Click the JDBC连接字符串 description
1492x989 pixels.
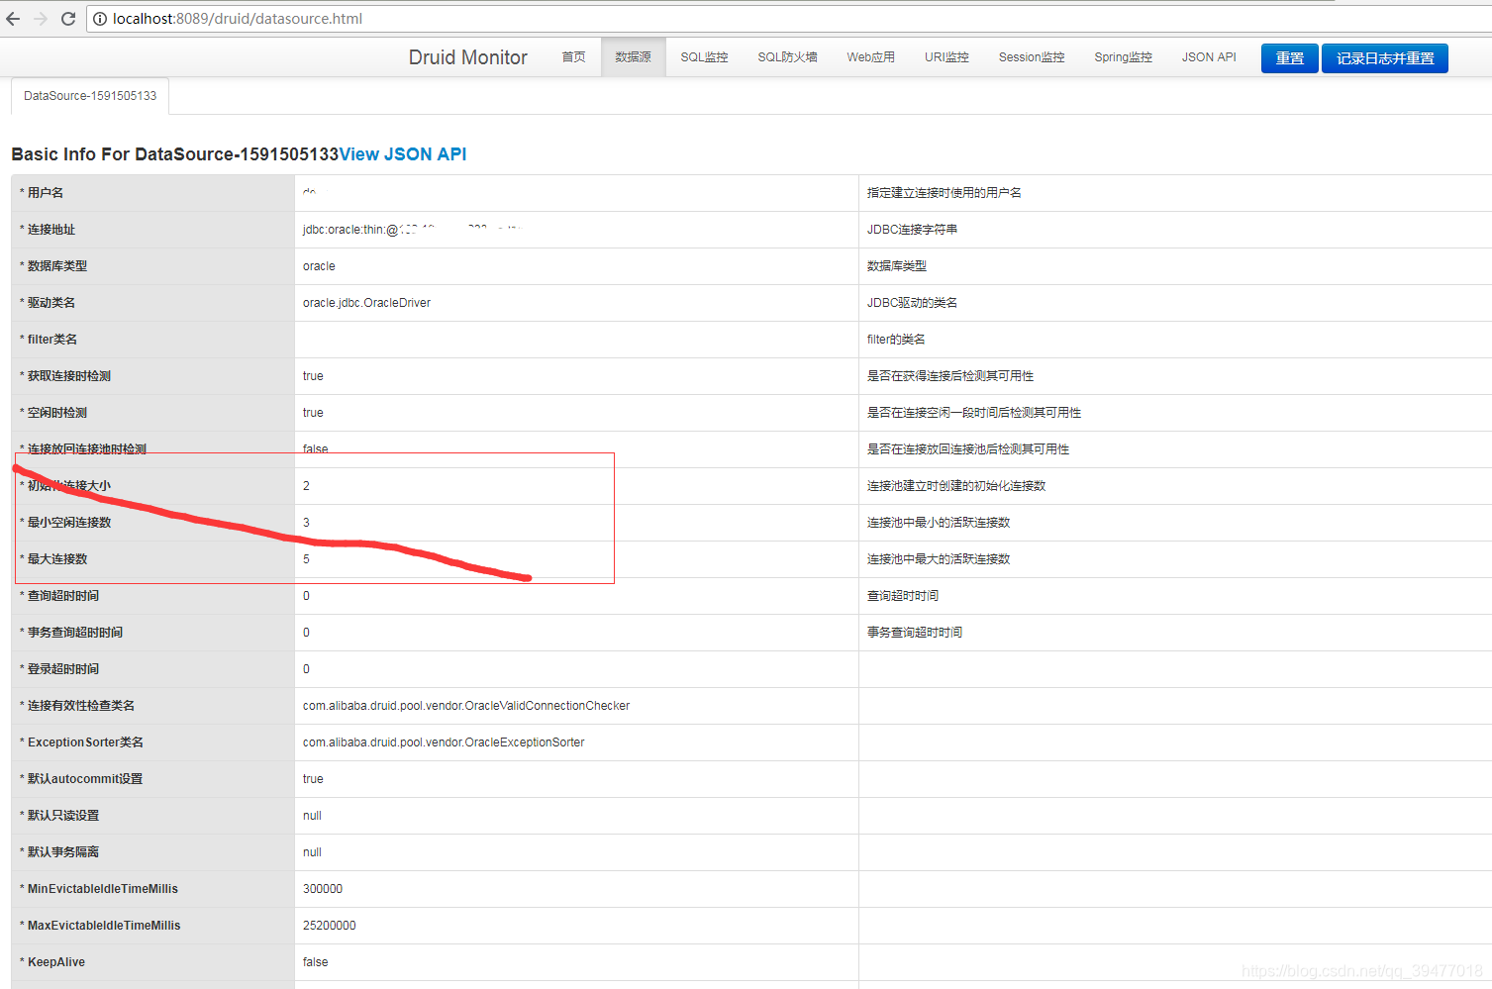912,230
